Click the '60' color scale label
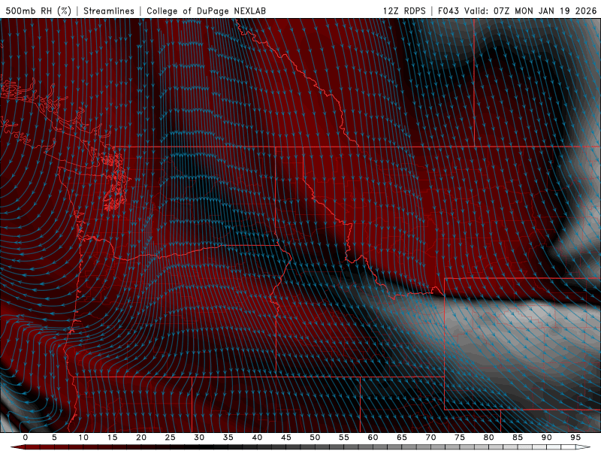 coord(373,437)
